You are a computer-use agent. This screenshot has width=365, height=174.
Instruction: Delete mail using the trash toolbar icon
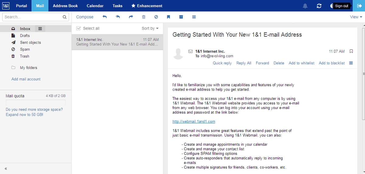point(144,17)
